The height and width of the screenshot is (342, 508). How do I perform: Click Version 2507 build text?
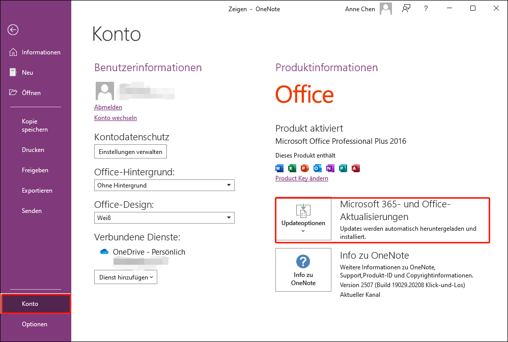(x=403, y=285)
